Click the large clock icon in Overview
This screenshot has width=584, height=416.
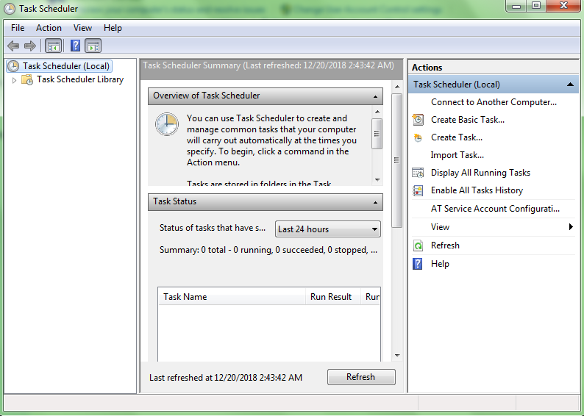click(x=167, y=124)
